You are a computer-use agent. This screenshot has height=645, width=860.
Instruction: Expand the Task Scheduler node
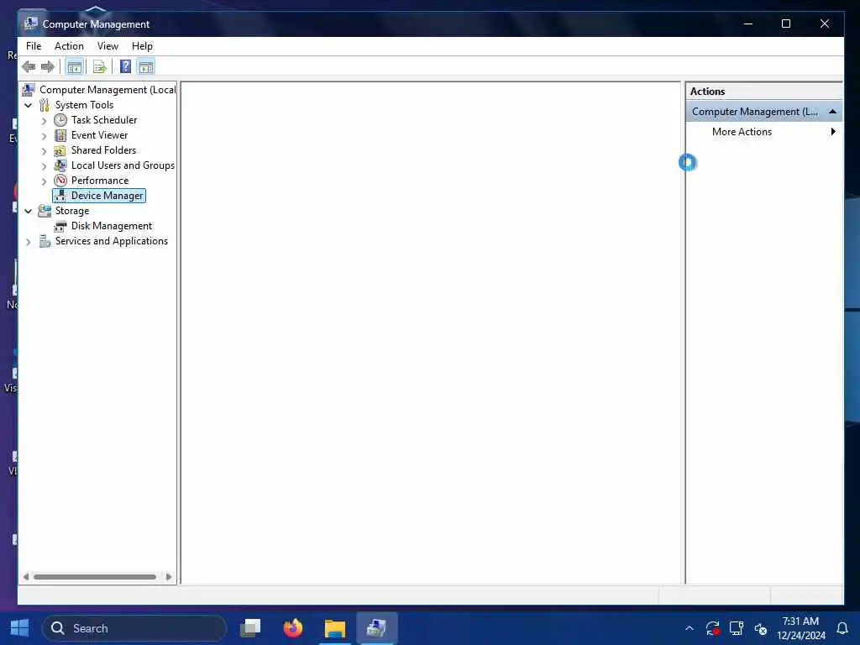(45, 120)
